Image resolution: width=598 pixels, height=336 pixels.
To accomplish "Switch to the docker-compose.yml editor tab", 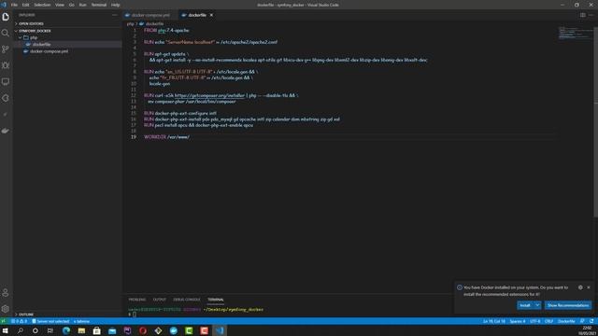I will point(150,15).
